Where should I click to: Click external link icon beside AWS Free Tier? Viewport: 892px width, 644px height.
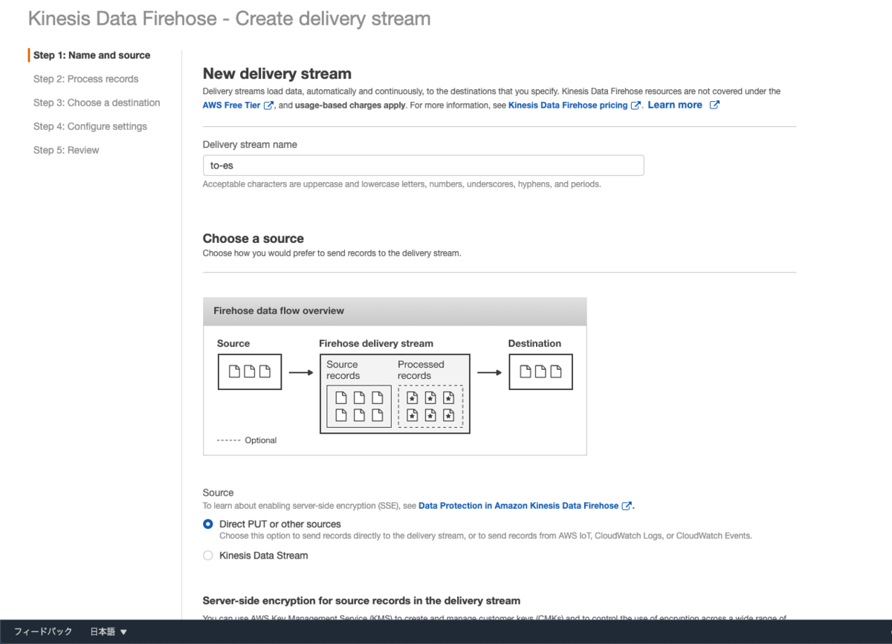pyautogui.click(x=268, y=105)
